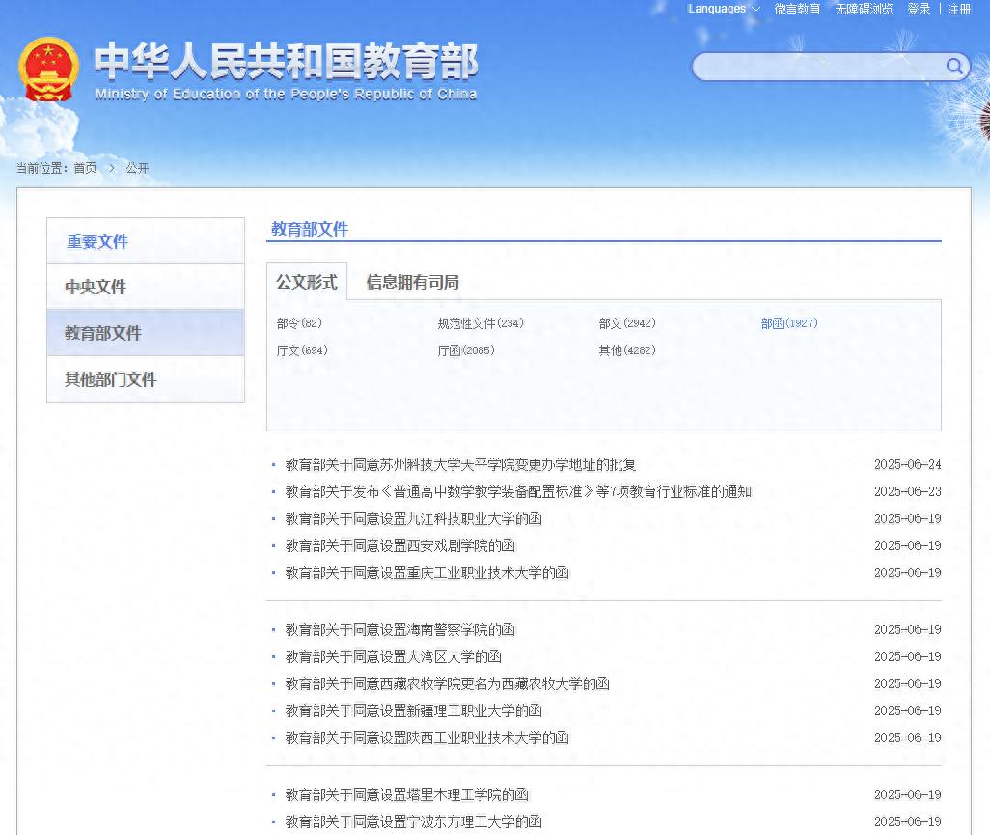Image resolution: width=990 pixels, height=835 pixels.
Task: Filter by 其他(4282) category
Action: [627, 350]
